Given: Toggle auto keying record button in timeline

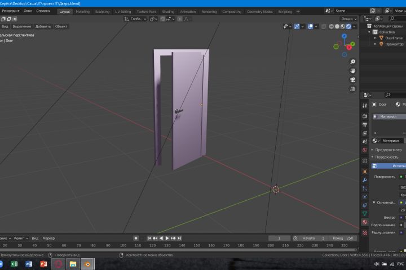Looking at the screenshot, I should (136, 238).
